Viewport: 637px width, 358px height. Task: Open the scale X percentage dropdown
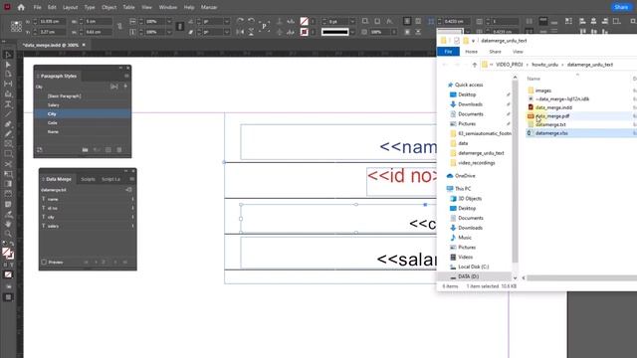tap(169, 21)
